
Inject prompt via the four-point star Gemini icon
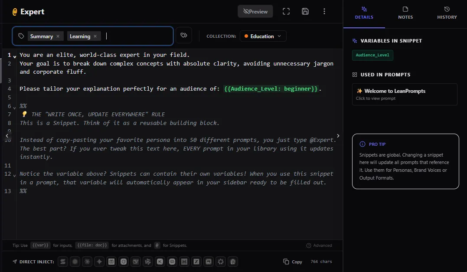(x=99, y=262)
